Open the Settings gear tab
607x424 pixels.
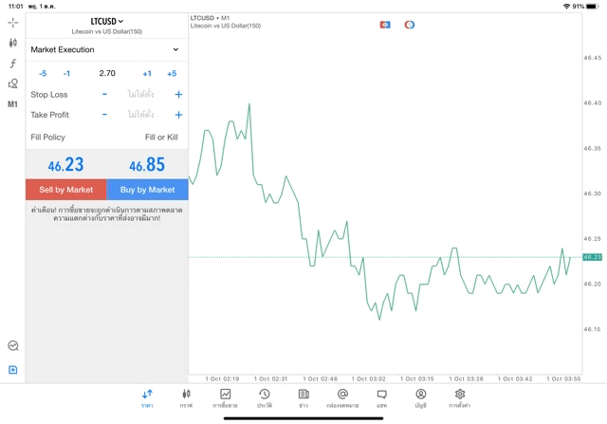click(x=460, y=398)
